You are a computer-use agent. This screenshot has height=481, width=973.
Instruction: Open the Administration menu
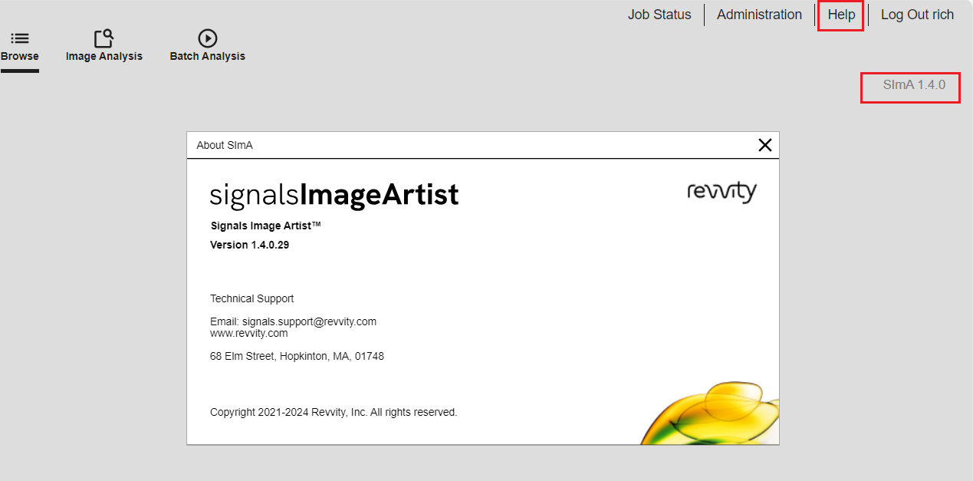click(759, 15)
